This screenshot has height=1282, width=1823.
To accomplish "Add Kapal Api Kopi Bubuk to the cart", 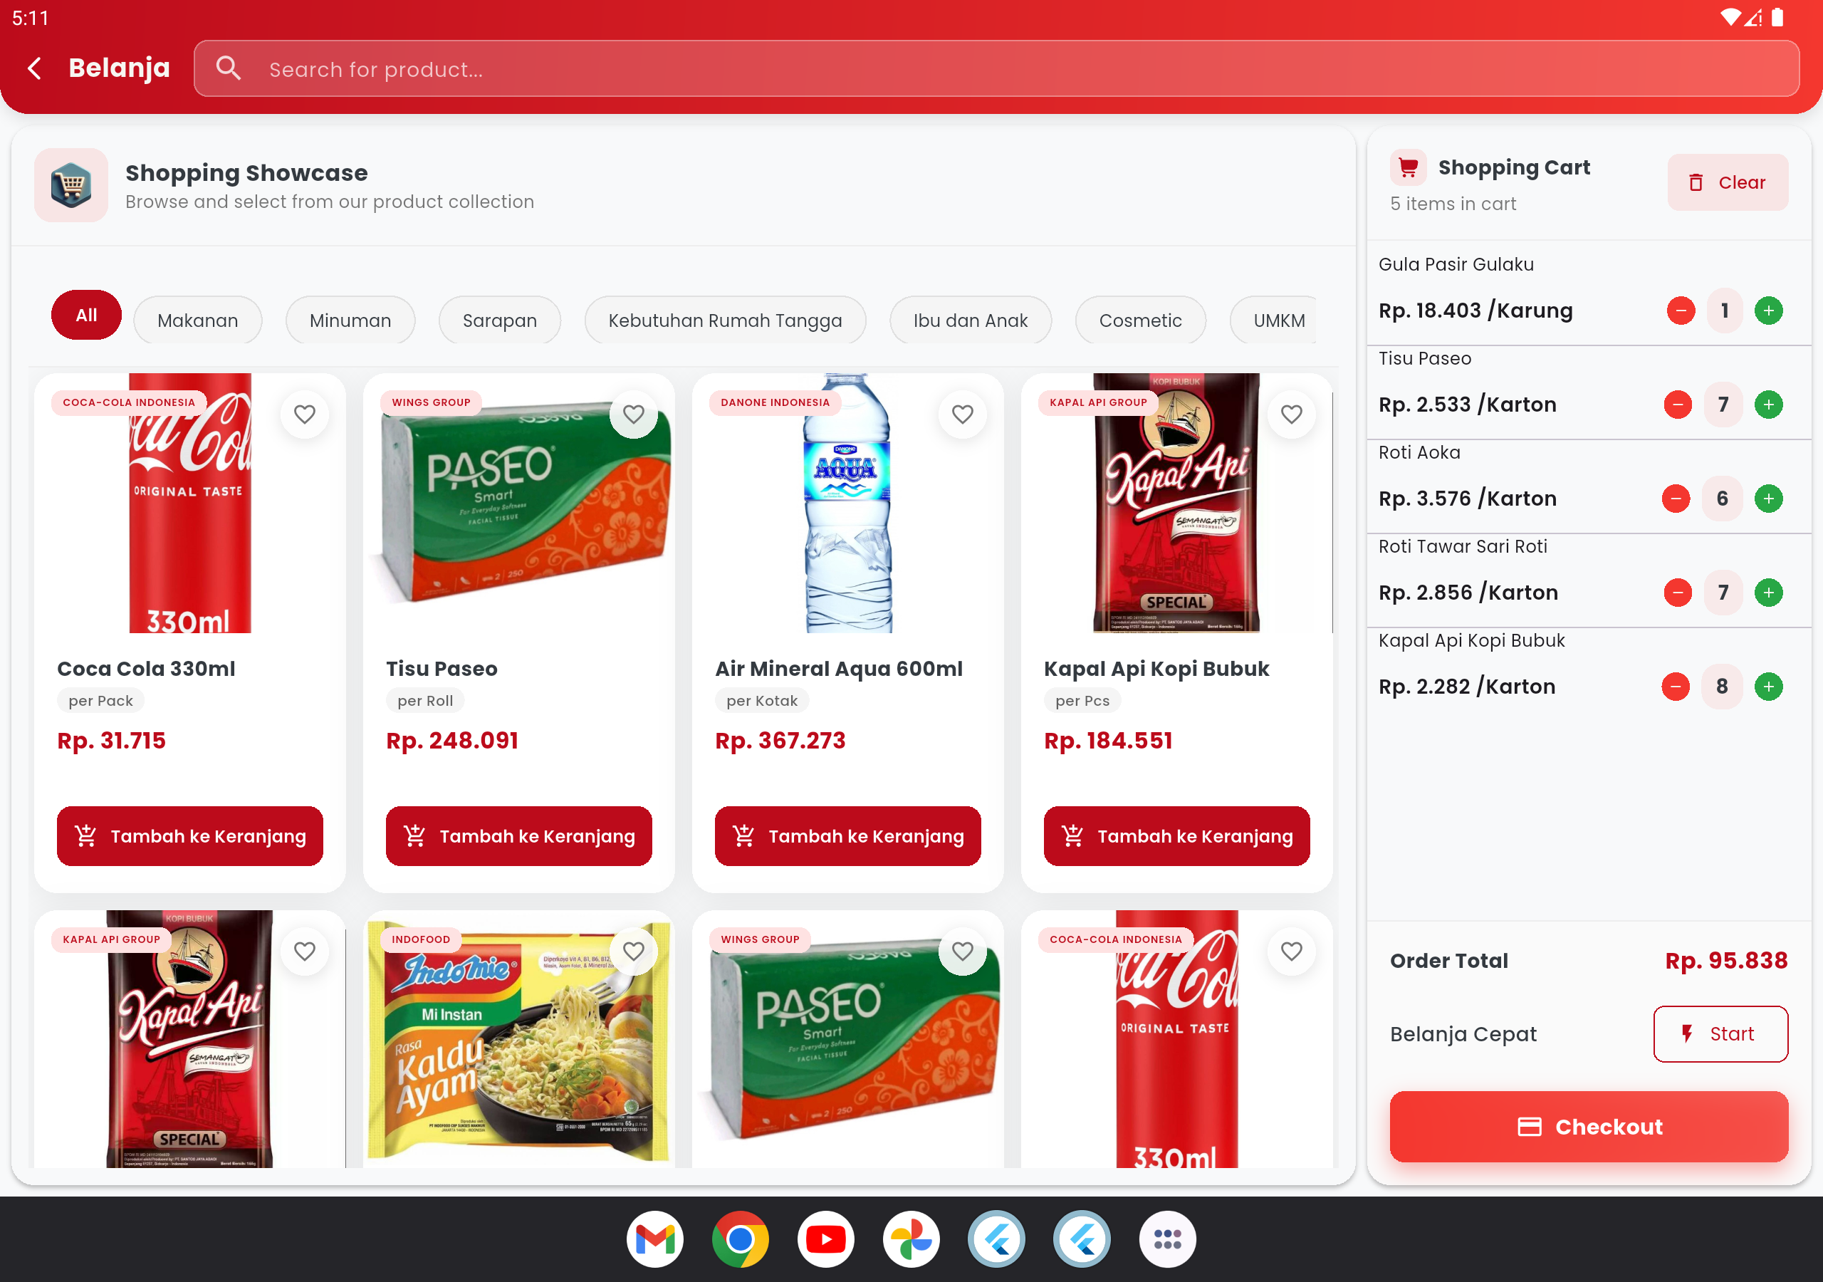I will [1176, 835].
